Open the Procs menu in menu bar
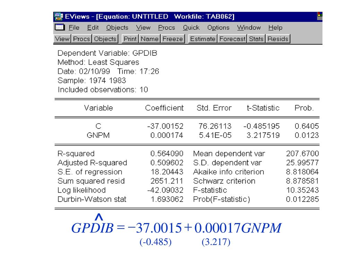The image size is (355, 266). coord(167,28)
